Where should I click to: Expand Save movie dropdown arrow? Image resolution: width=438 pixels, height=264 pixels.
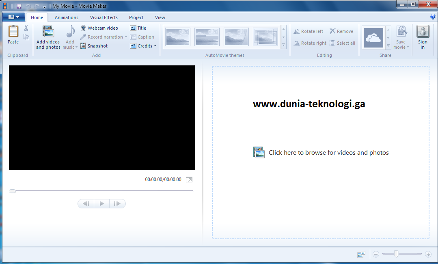[408, 47]
